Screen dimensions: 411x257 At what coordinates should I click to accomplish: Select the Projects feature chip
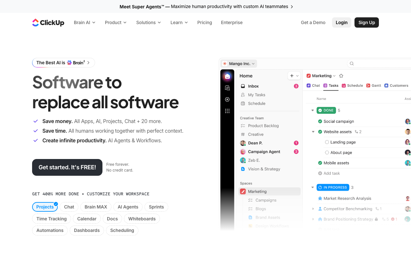coord(45,207)
